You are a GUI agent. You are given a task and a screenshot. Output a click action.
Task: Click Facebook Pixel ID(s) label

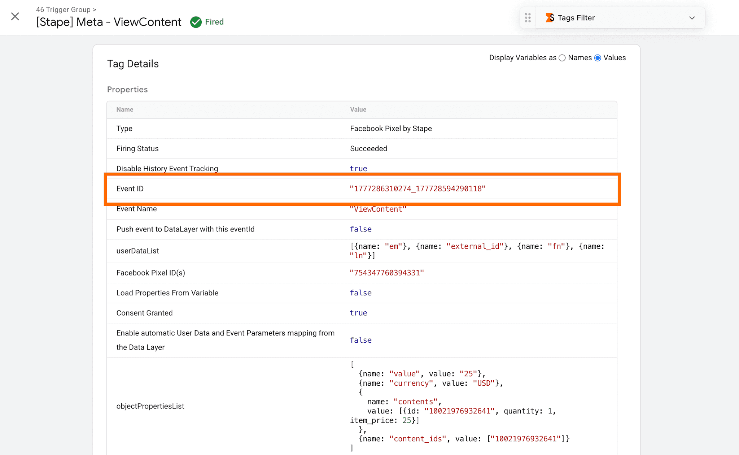coord(151,273)
